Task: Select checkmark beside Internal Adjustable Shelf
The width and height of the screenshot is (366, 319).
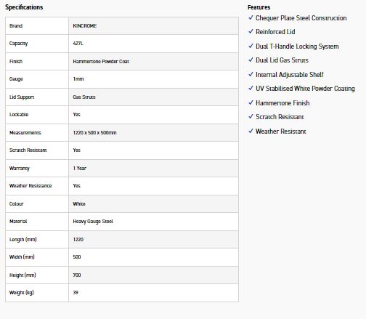Action: [251, 74]
